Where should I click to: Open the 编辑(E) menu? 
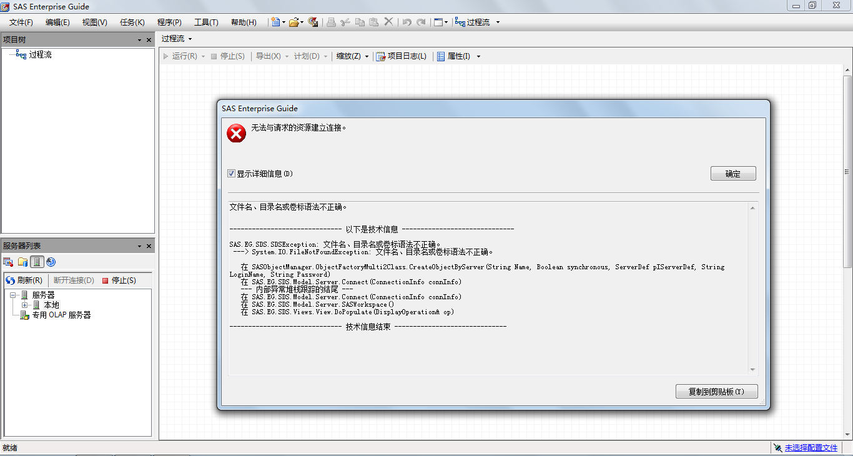coord(57,22)
